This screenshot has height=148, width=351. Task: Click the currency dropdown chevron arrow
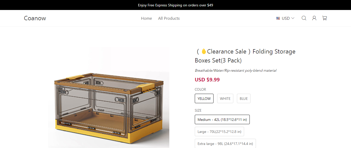coord(293,18)
